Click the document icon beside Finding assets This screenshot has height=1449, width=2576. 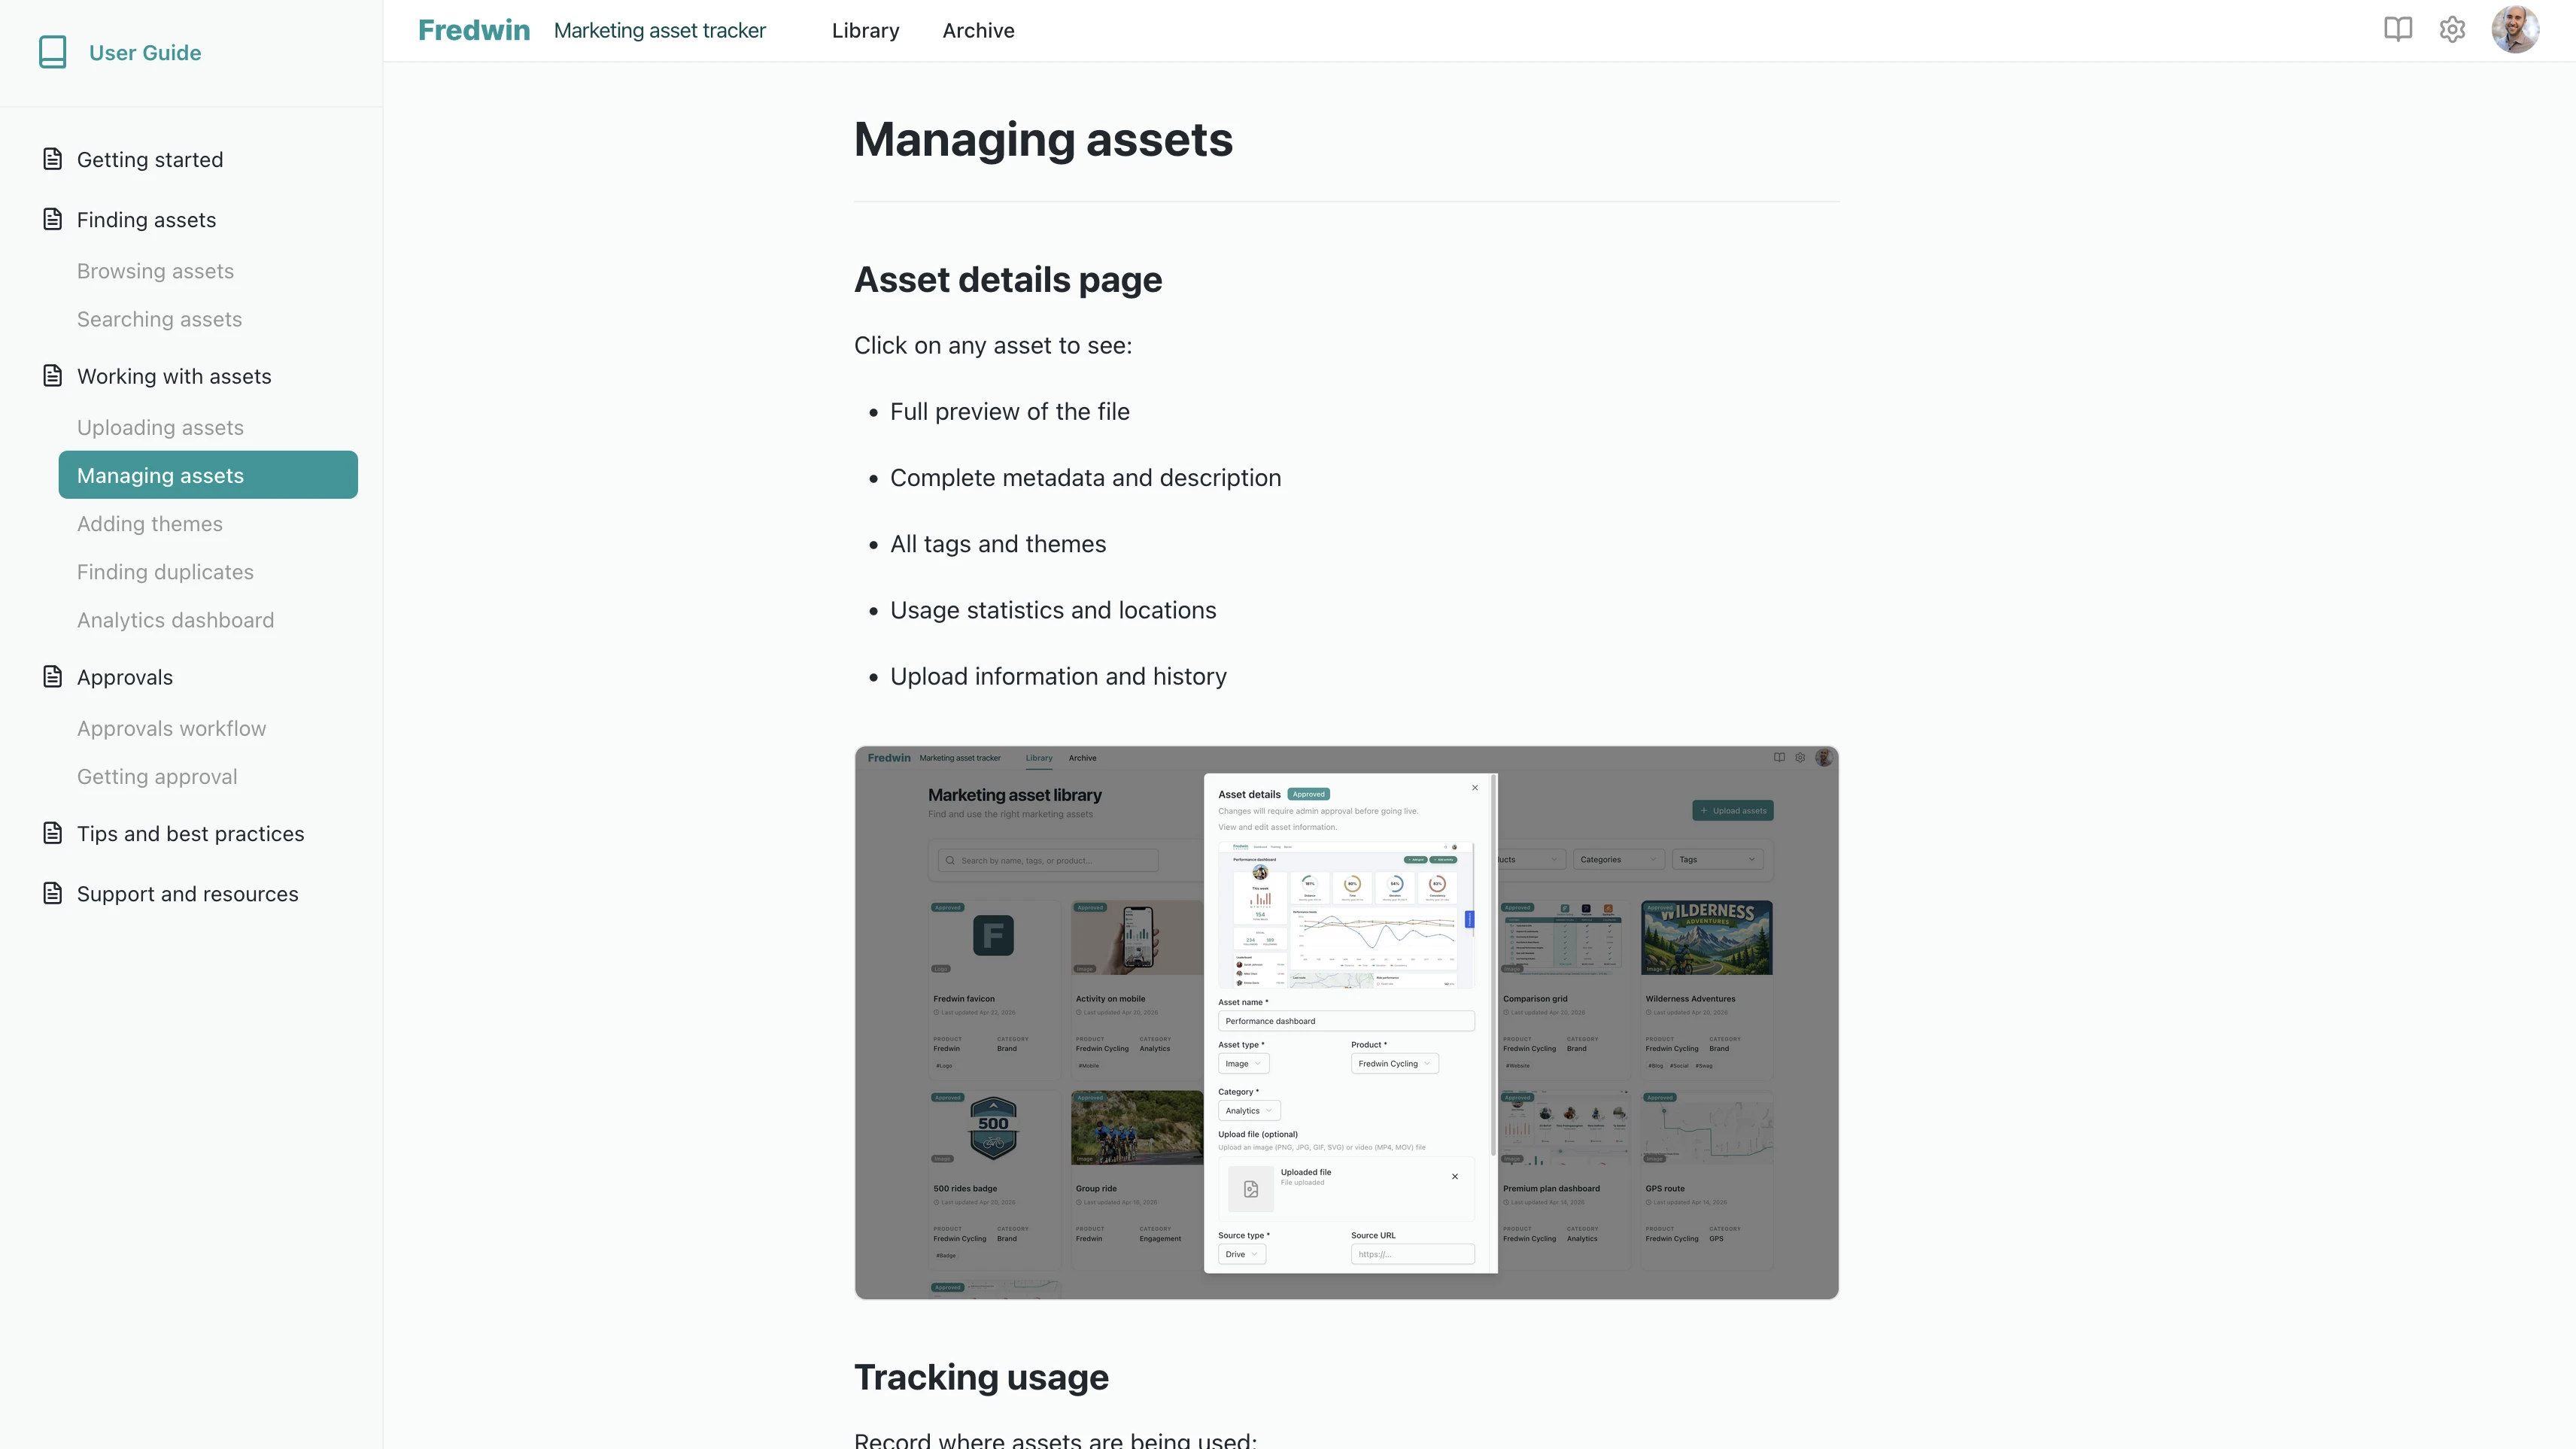tap(53, 218)
